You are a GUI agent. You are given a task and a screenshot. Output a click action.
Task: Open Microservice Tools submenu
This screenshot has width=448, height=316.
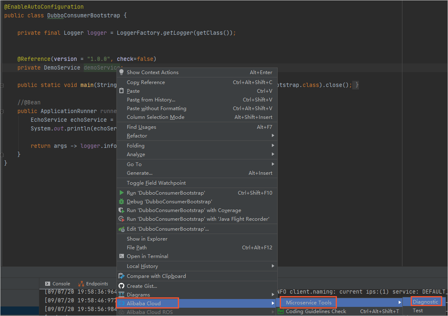tap(339, 302)
